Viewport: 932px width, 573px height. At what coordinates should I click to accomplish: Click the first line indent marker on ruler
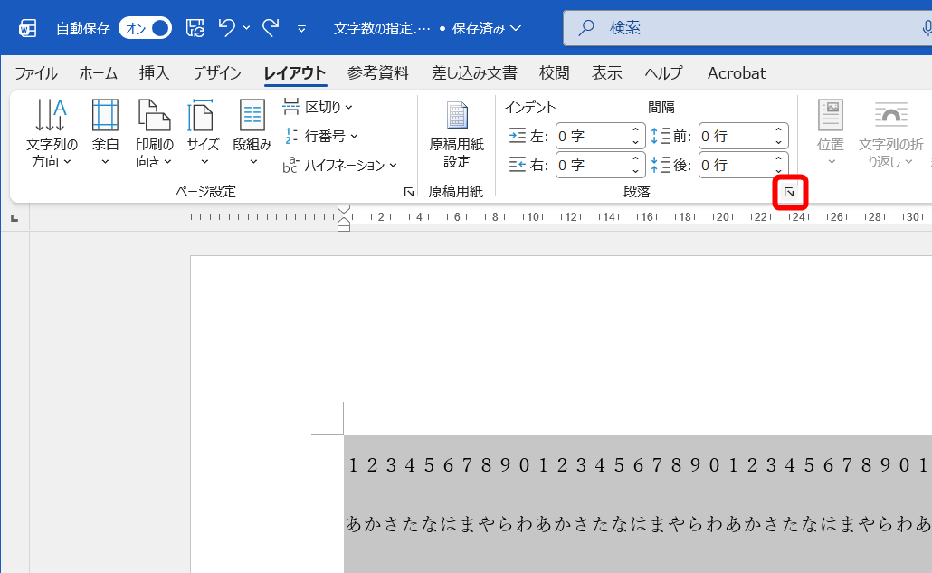point(344,208)
